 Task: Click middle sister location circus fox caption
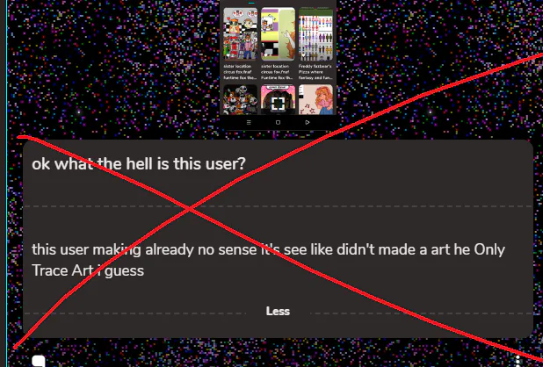[278, 72]
